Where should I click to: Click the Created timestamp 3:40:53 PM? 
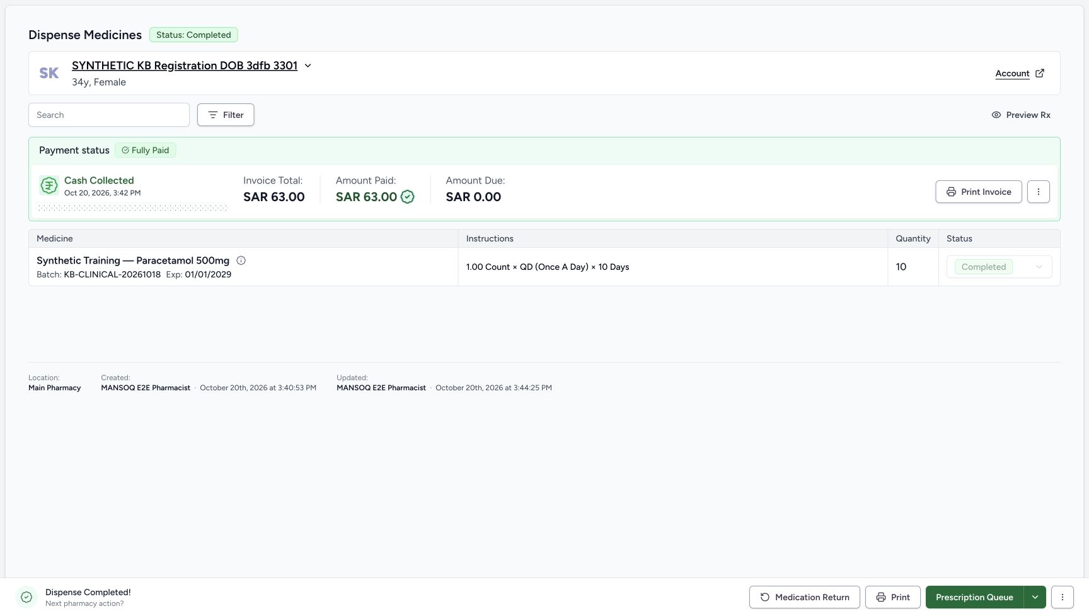point(258,388)
